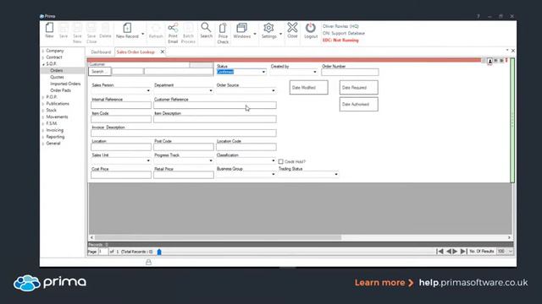The width and height of the screenshot is (542, 304).
Task: Click the Order Number field
Action: tap(350, 72)
